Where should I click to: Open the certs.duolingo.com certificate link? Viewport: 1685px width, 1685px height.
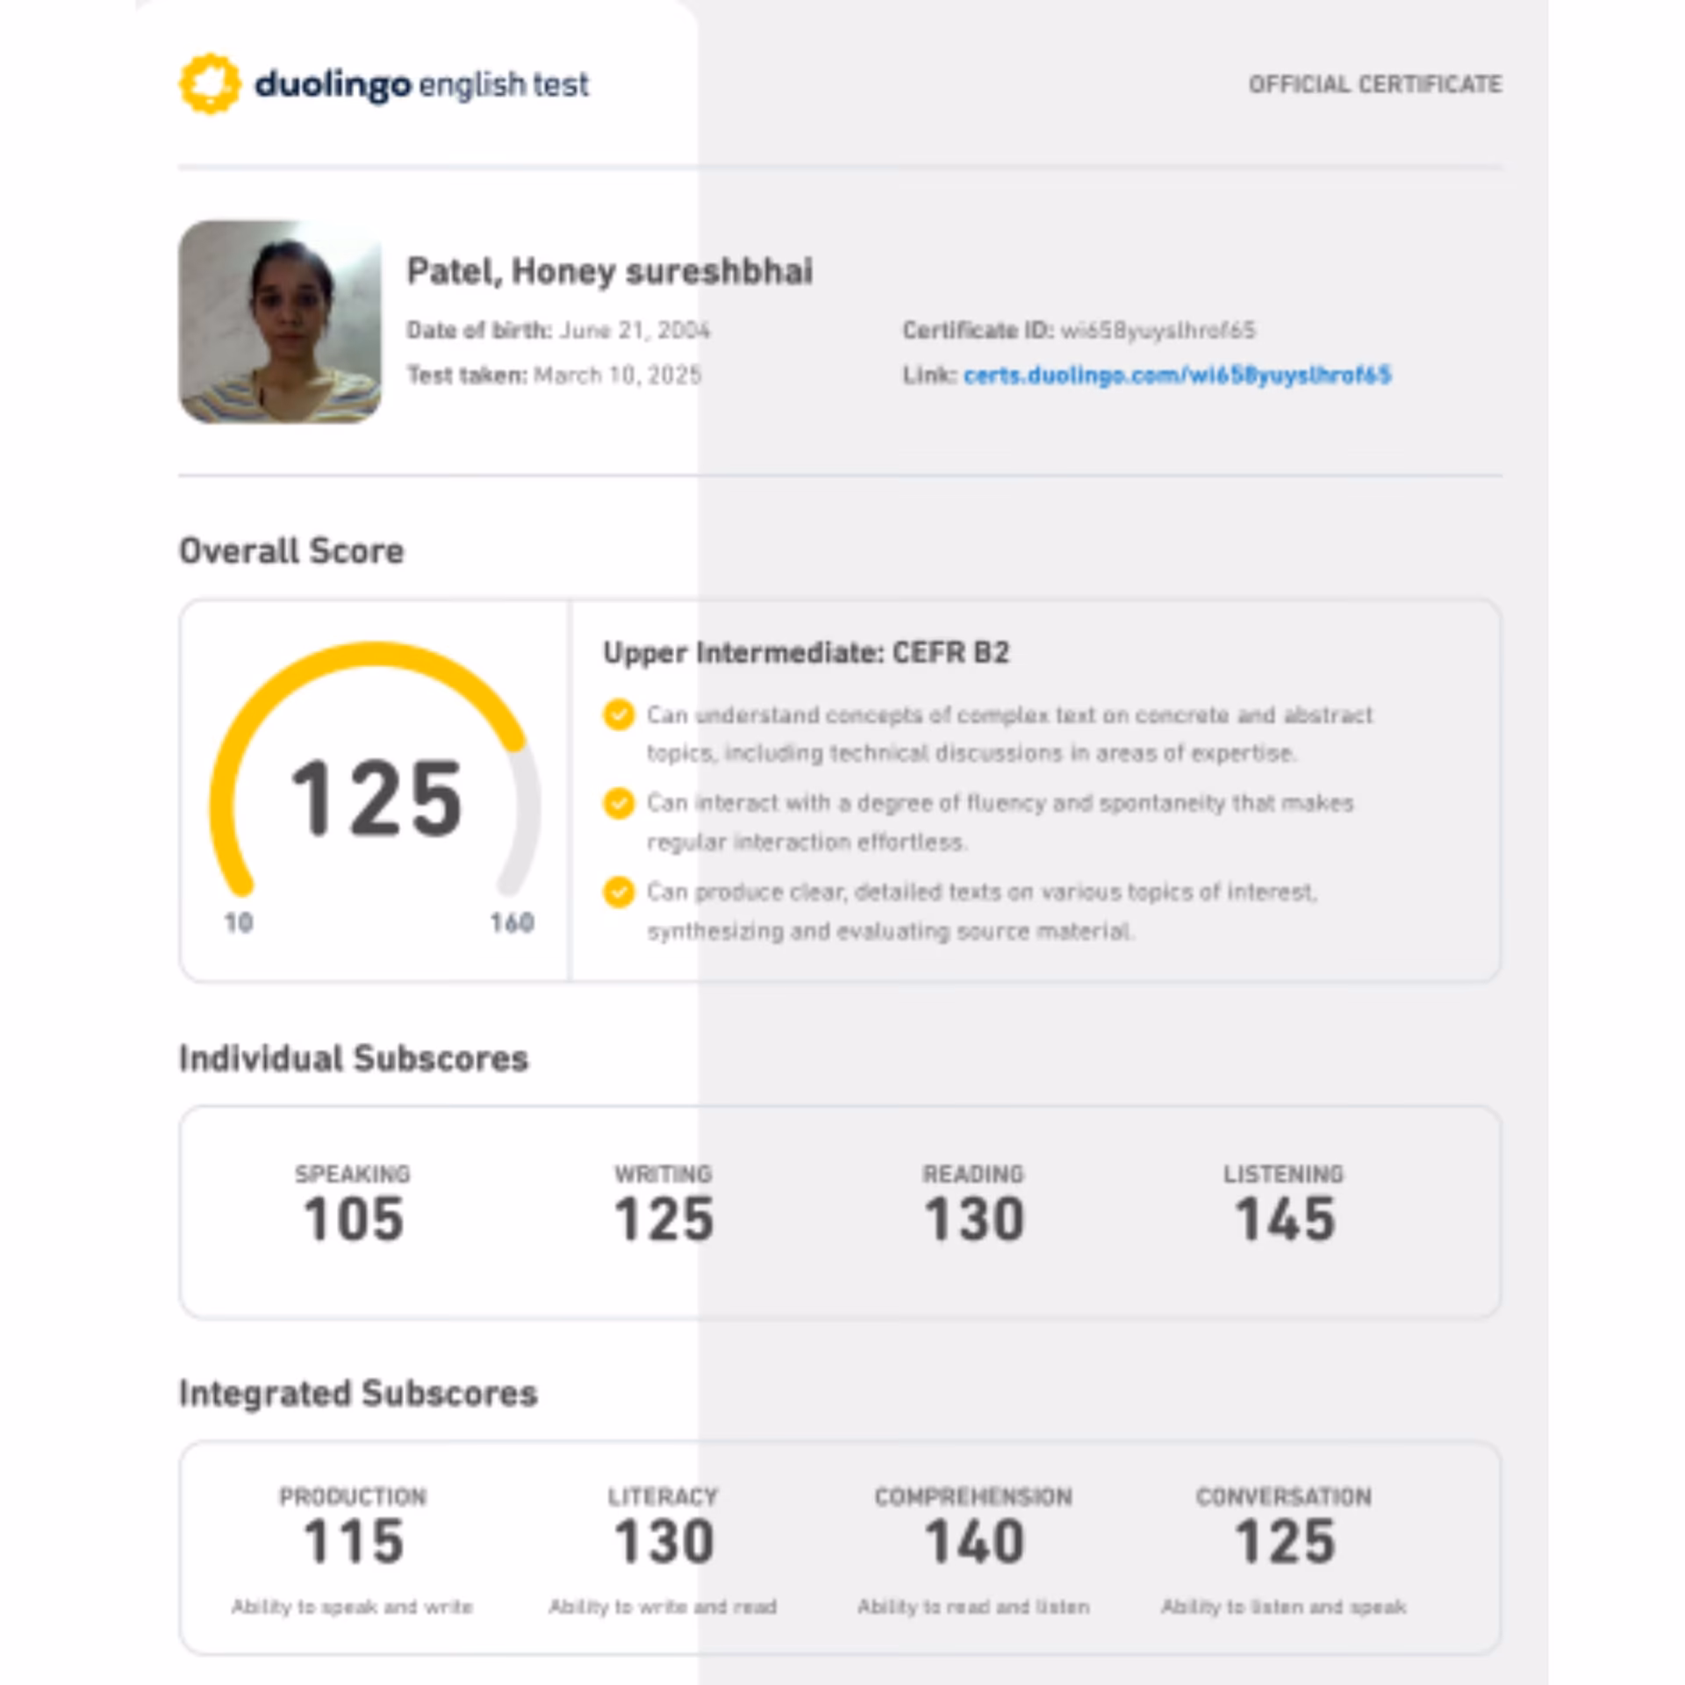pyautogui.click(x=1177, y=376)
